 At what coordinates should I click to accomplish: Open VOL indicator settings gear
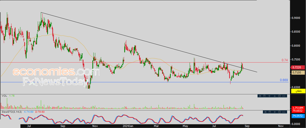click(279, 96)
